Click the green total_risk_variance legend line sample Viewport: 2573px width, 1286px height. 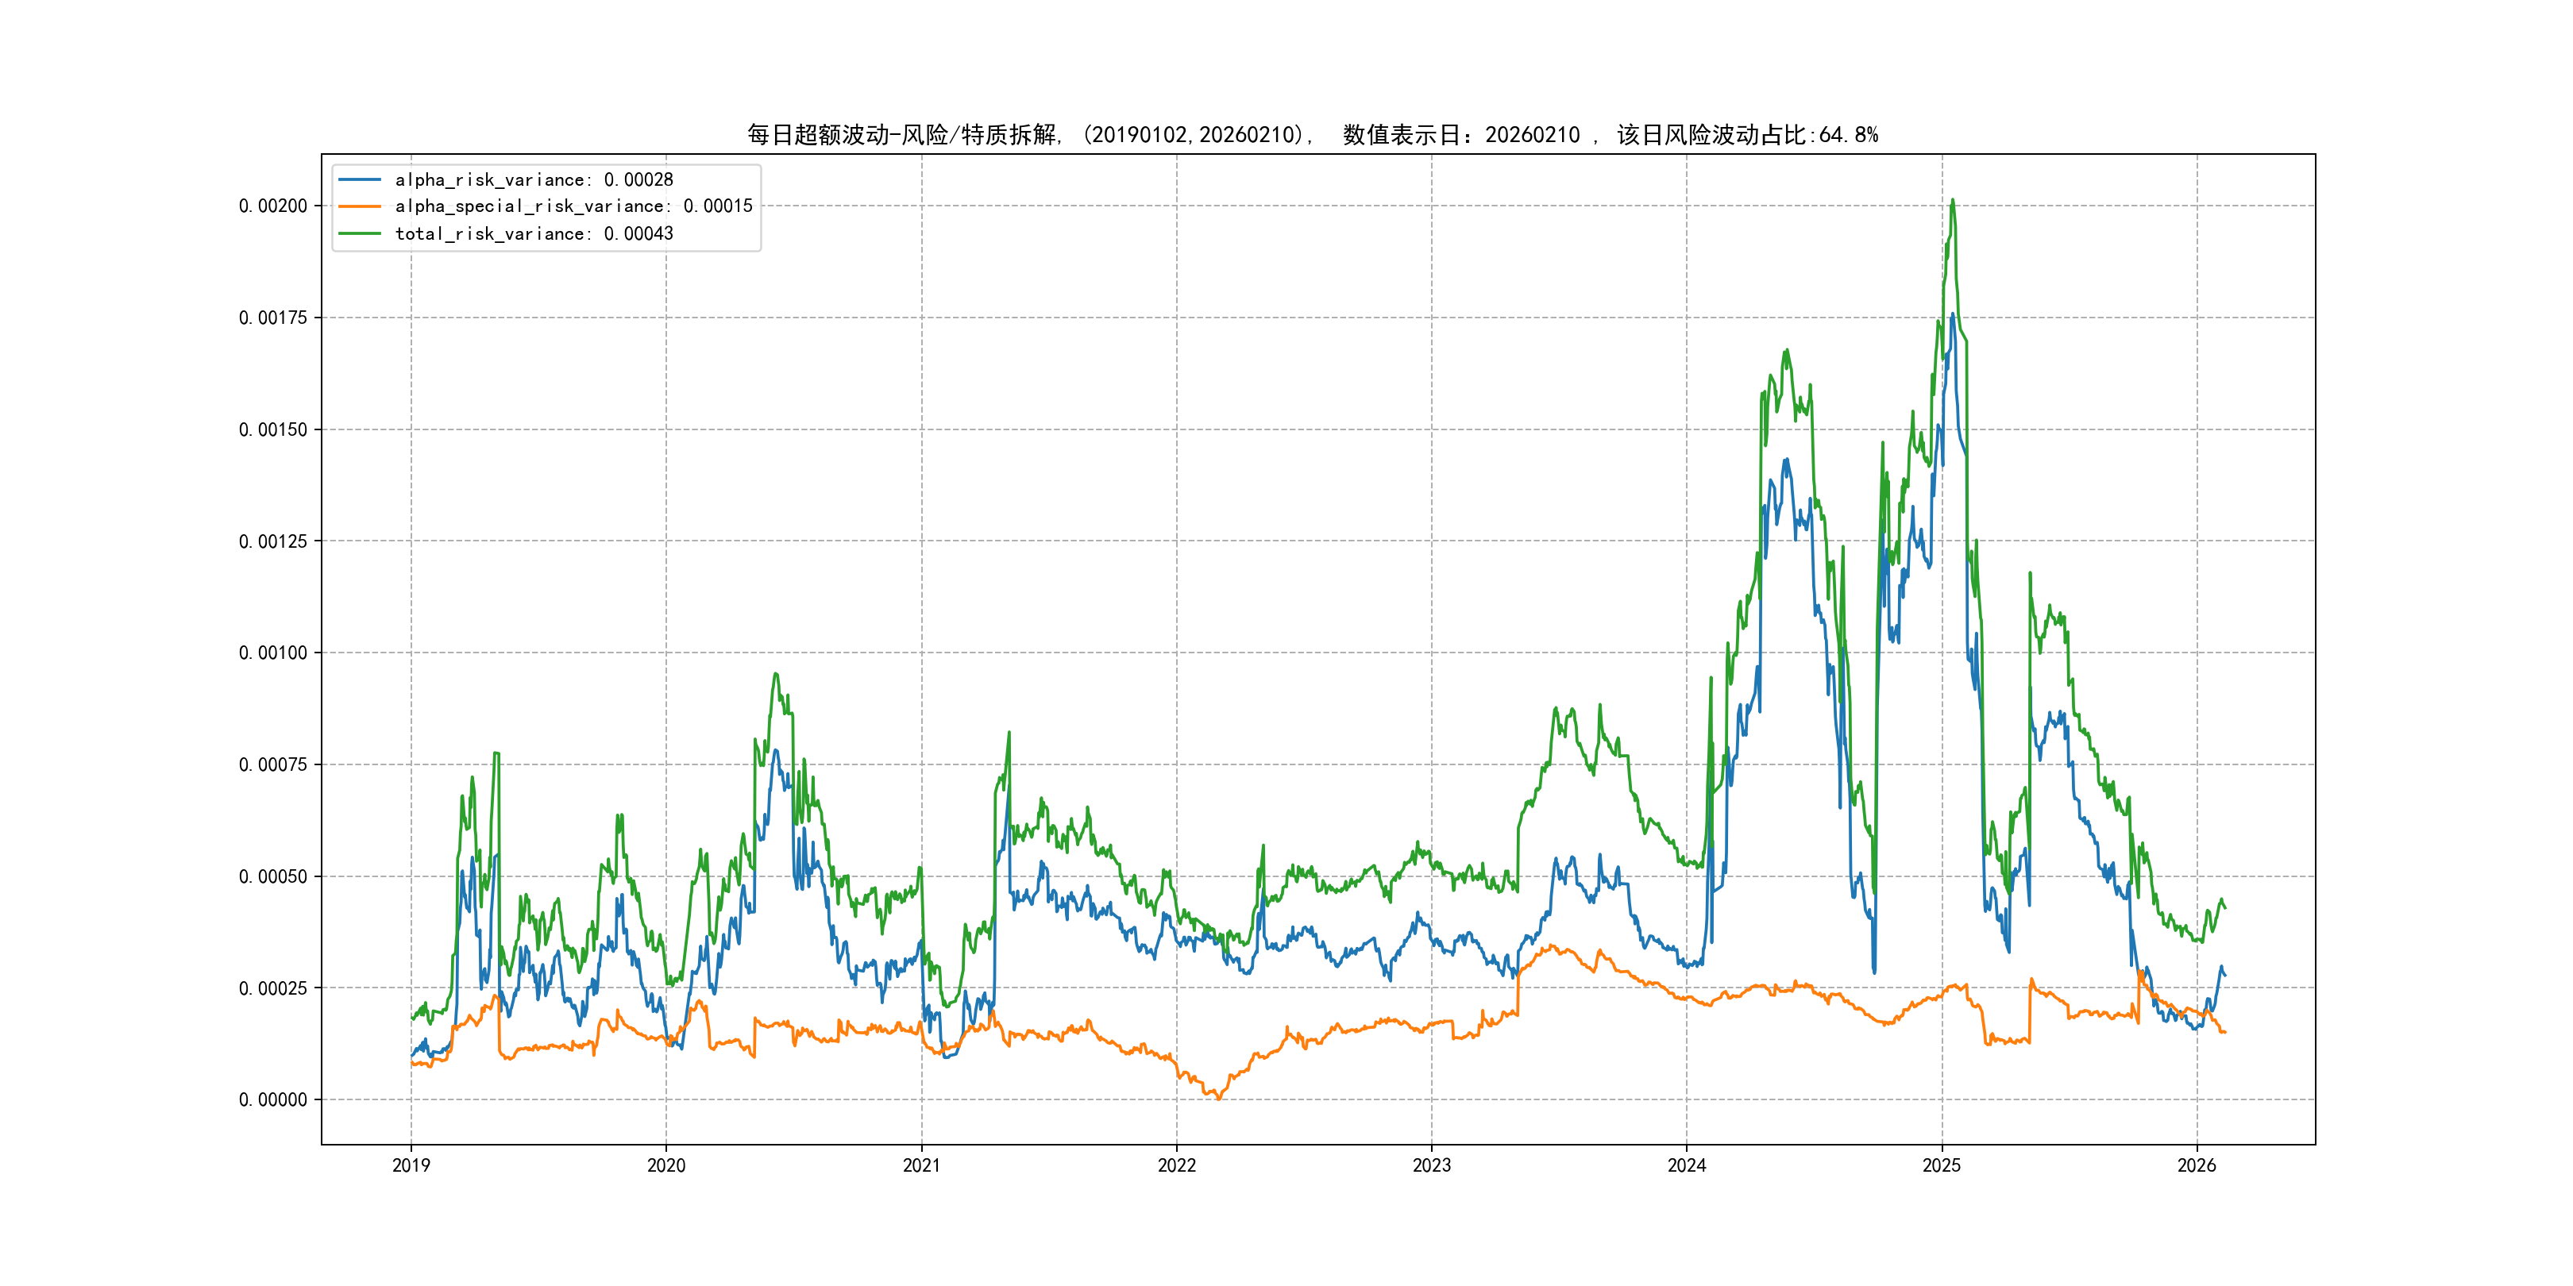360,233
